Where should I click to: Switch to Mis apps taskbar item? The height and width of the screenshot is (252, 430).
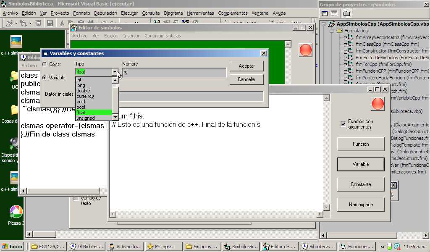coord(163,247)
